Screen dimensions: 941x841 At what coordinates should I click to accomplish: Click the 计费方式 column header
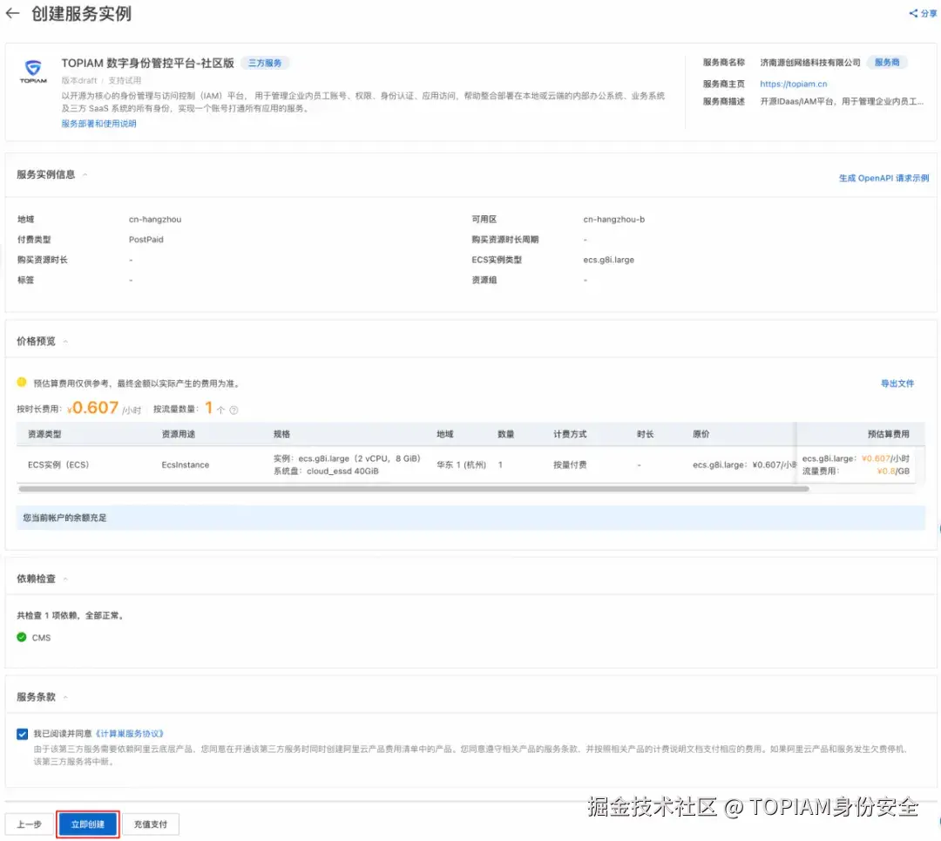point(570,434)
